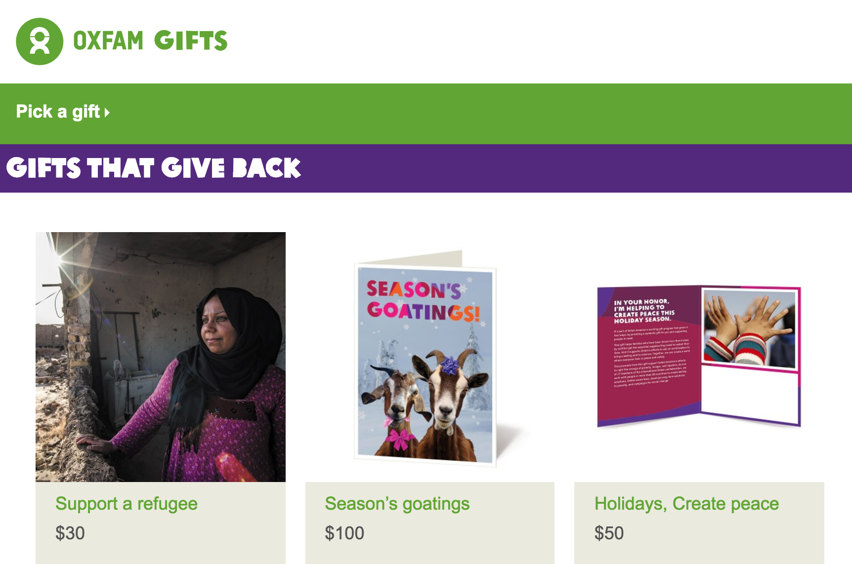
Task: Click the hands photo on the peace card
Action: click(x=749, y=329)
